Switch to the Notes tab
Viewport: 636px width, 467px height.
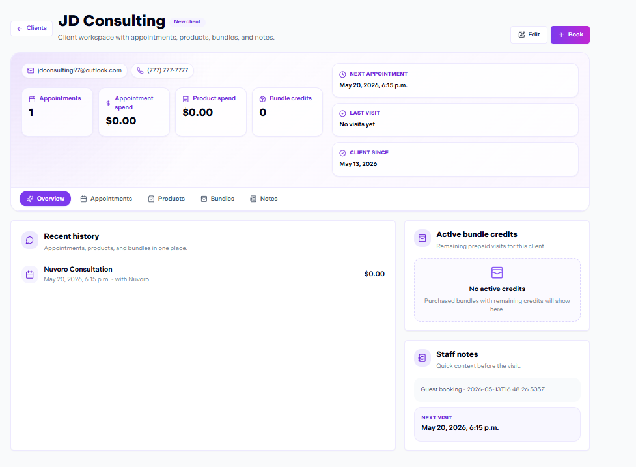coord(264,199)
